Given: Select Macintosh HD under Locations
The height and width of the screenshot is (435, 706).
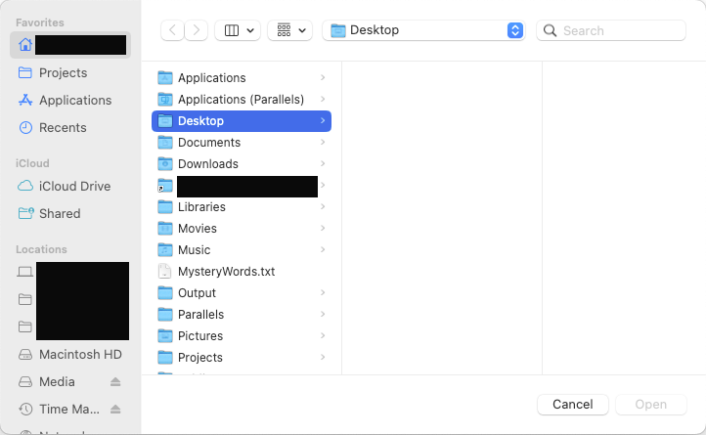Looking at the screenshot, I should 80,354.
